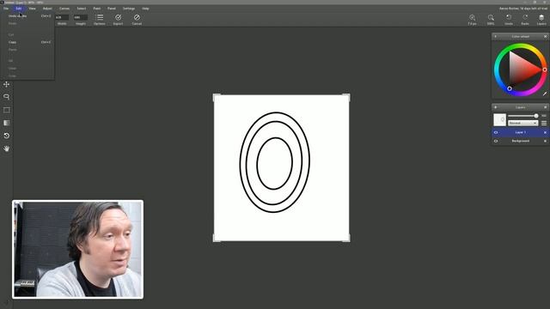Image resolution: width=550 pixels, height=309 pixels.
Task: Close the open Edit menu
Action: pyautogui.click(x=19, y=9)
